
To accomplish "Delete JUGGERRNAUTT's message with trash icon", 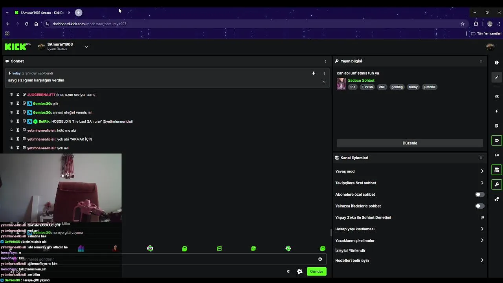I will pyautogui.click(x=11, y=95).
